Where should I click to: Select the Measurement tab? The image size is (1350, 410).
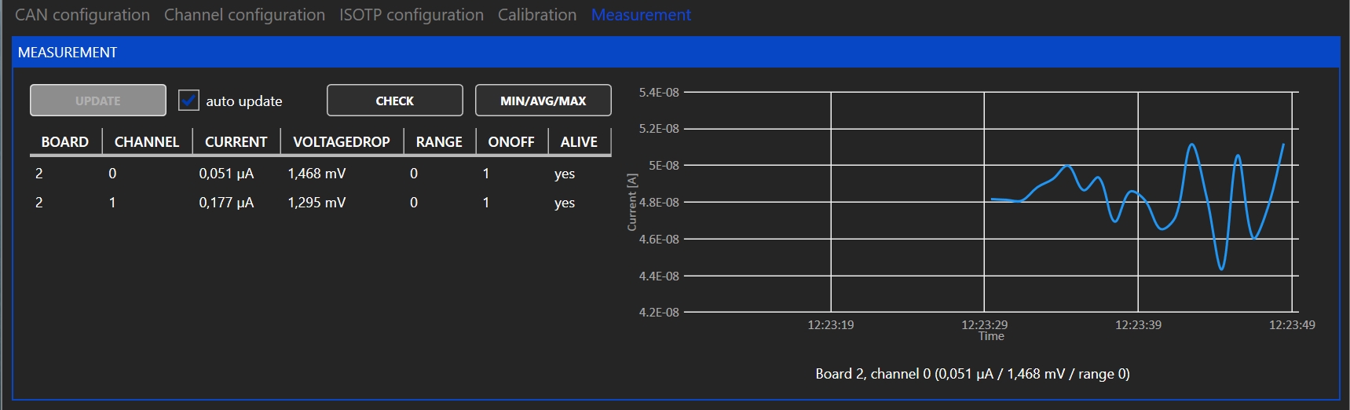[x=641, y=15]
